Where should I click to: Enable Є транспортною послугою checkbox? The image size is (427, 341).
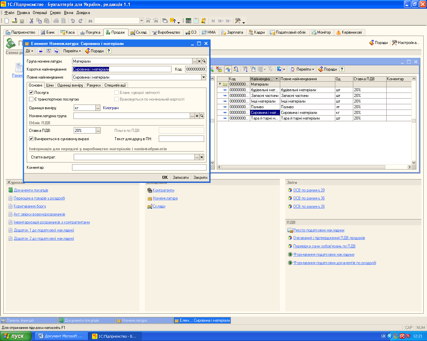pyautogui.click(x=31, y=99)
